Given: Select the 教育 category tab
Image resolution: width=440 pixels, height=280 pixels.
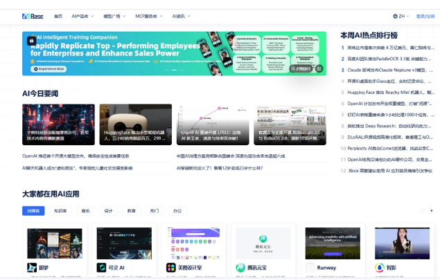Looking at the screenshot, I should pyautogui.click(x=132, y=211).
